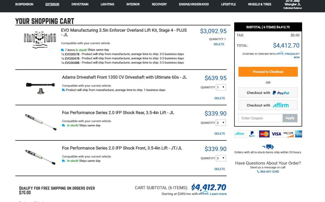This screenshot has width=325, height=202.
Task: Open quantity dropdown for Adams Driveshaft
Action: [221, 87]
